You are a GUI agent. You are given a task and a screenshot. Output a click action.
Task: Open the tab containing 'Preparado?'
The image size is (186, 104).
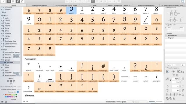point(67,5)
